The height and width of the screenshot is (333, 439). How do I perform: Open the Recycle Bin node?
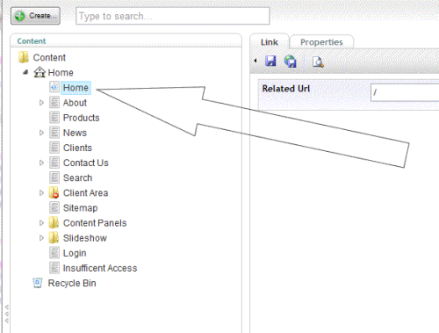pos(72,283)
